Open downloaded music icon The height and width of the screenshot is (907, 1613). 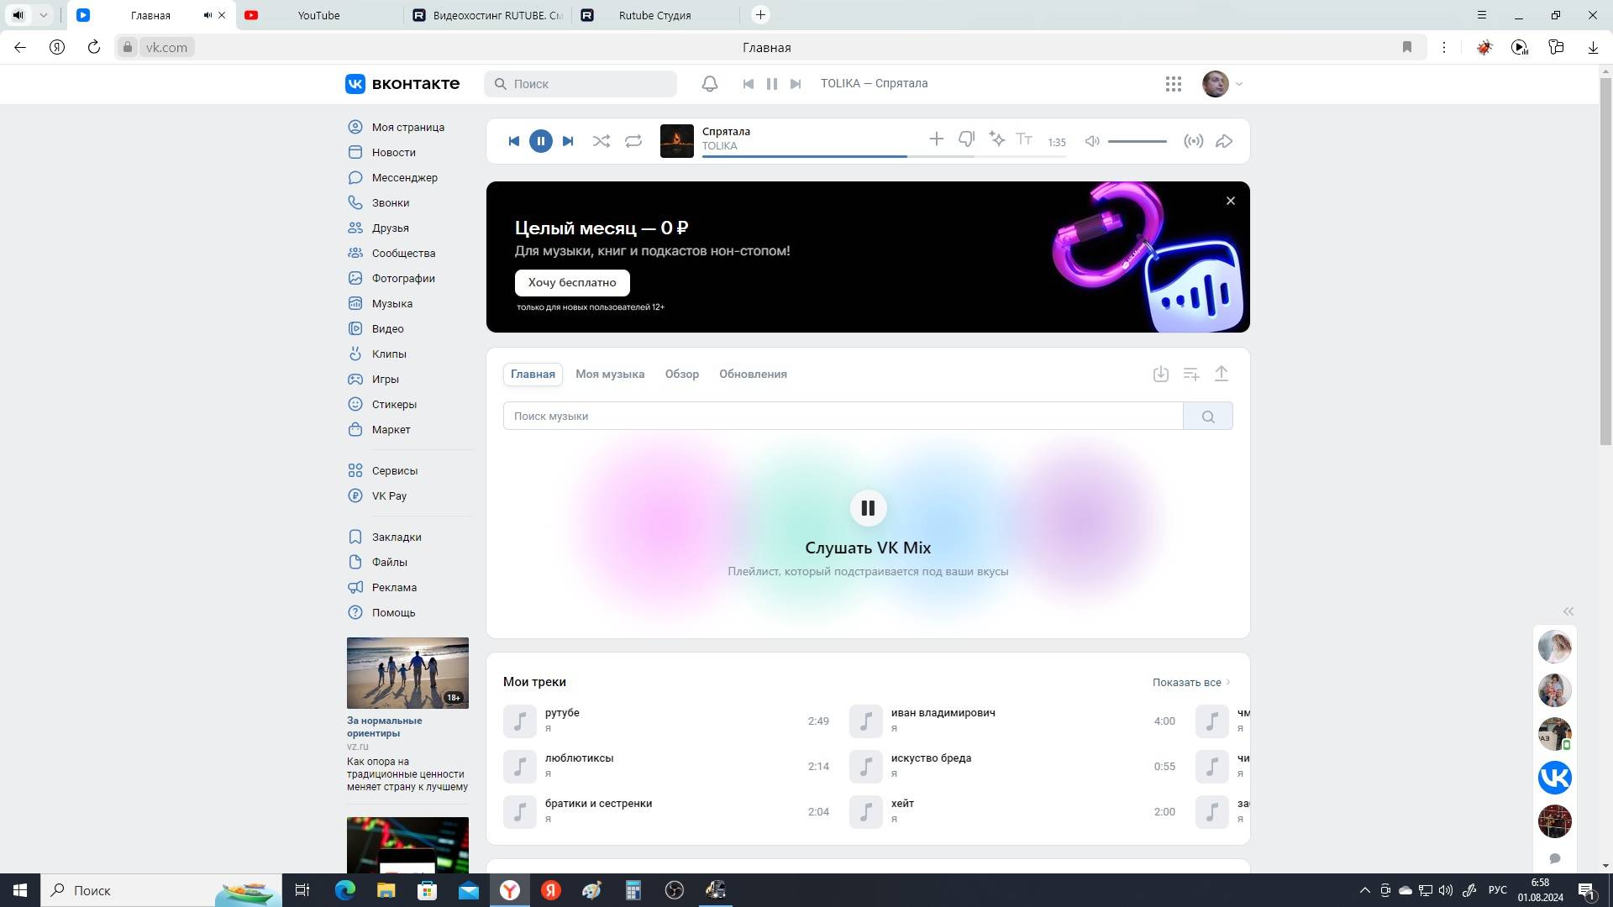click(x=1161, y=374)
